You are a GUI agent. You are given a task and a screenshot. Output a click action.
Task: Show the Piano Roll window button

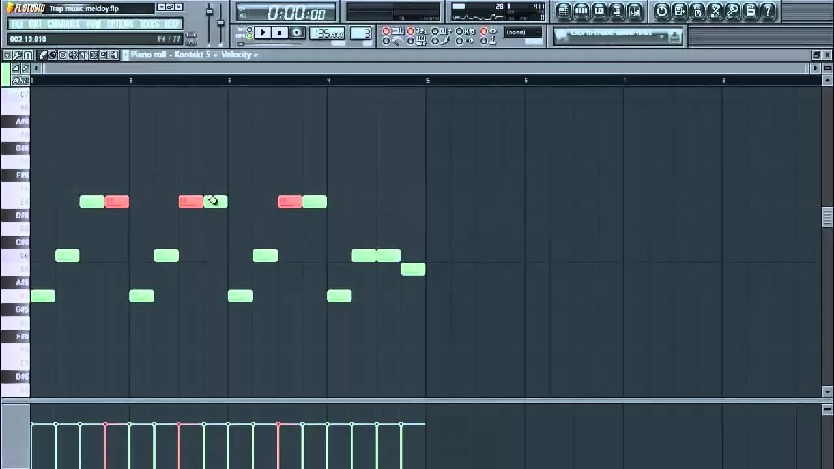point(599,10)
